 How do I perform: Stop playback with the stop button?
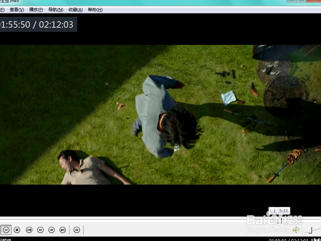point(17,230)
